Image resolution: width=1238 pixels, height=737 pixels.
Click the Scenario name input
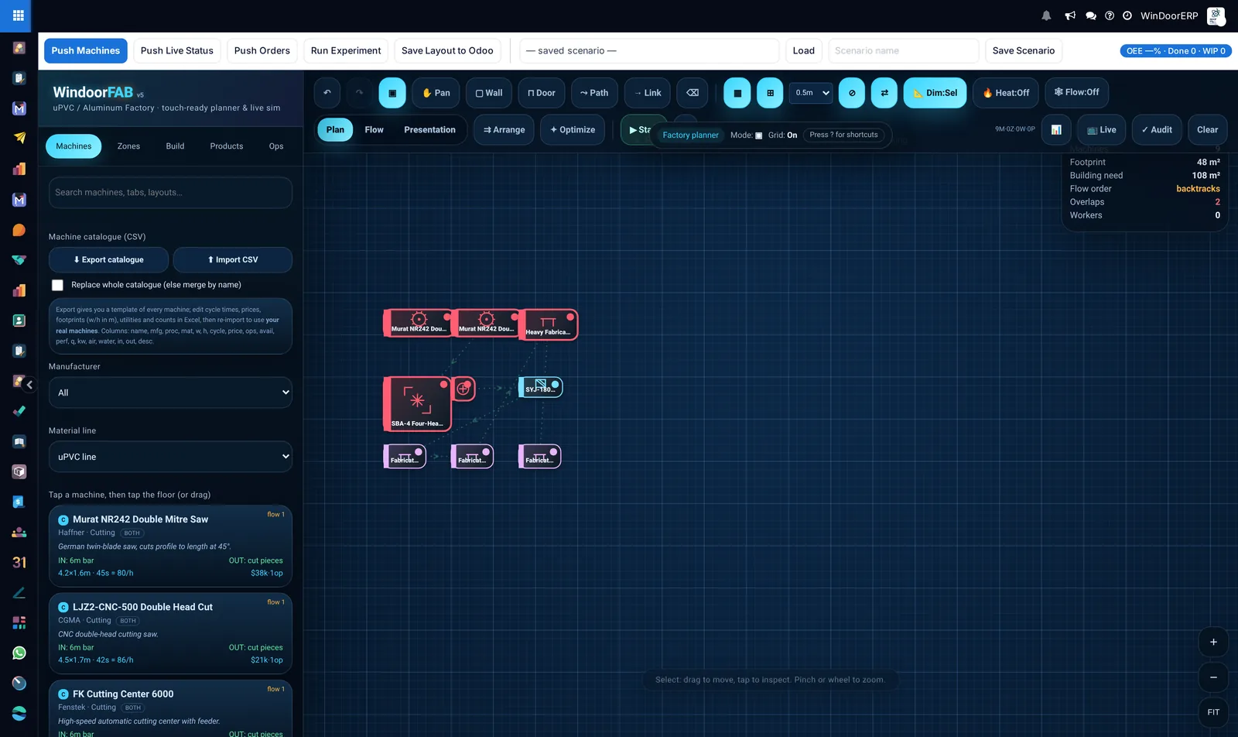tap(904, 51)
